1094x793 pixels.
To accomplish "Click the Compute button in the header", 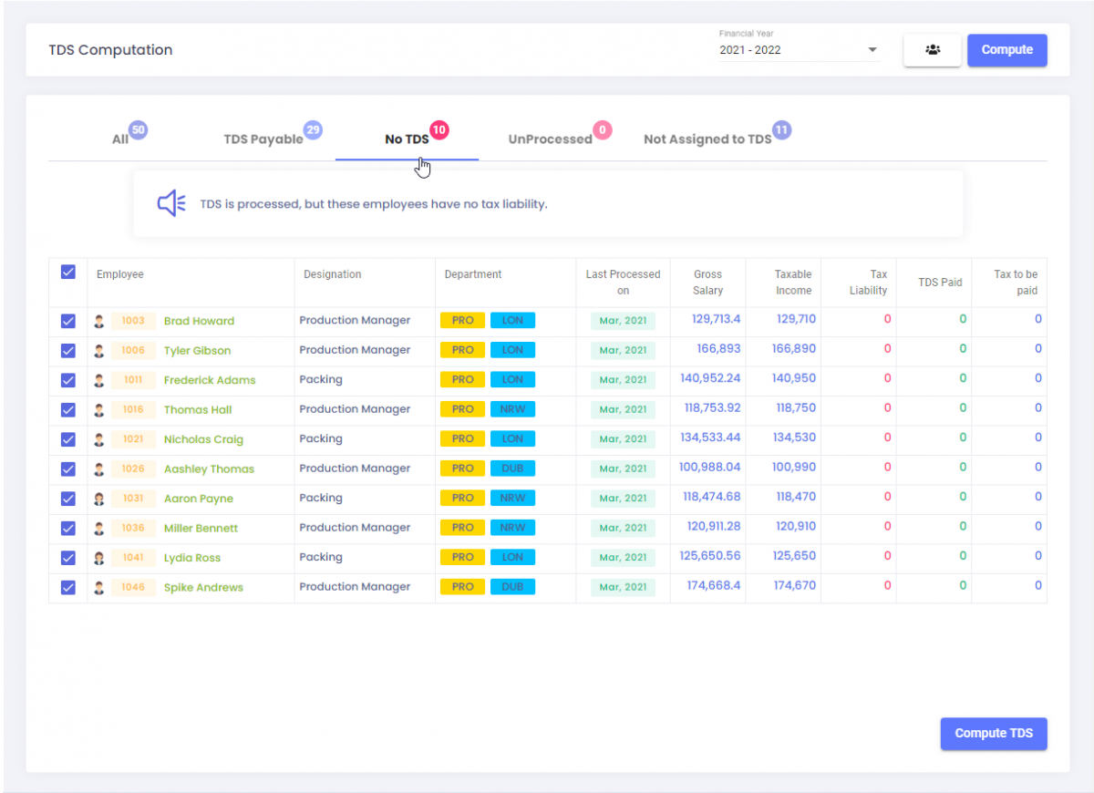I will tap(1006, 50).
